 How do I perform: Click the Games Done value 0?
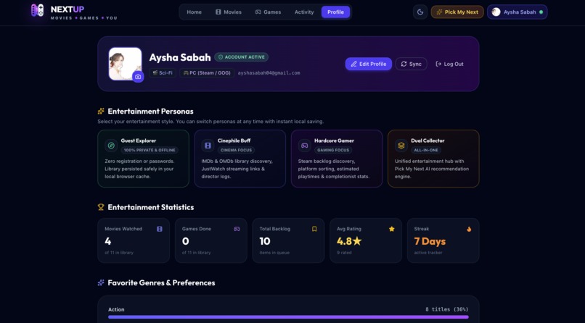[x=185, y=241]
